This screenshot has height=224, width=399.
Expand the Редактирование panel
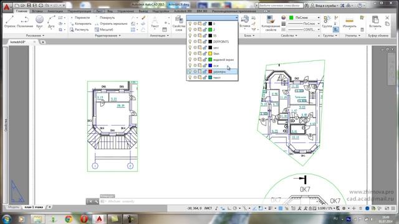pyautogui.click(x=108, y=35)
